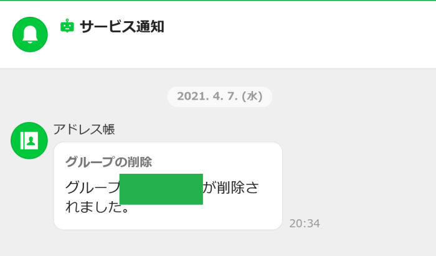Image resolution: width=436 pixels, height=256 pixels.
Task: Click the gray area left of date pill
Action: point(83,97)
